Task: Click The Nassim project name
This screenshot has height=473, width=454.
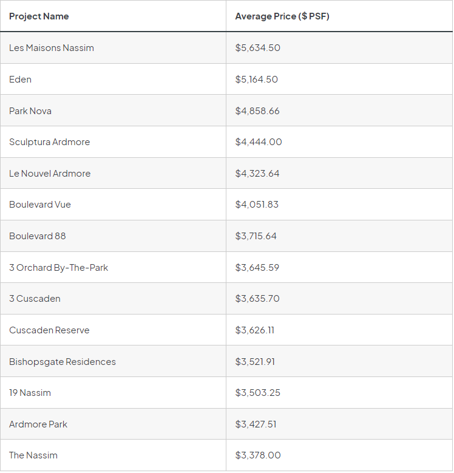Action: pos(33,455)
